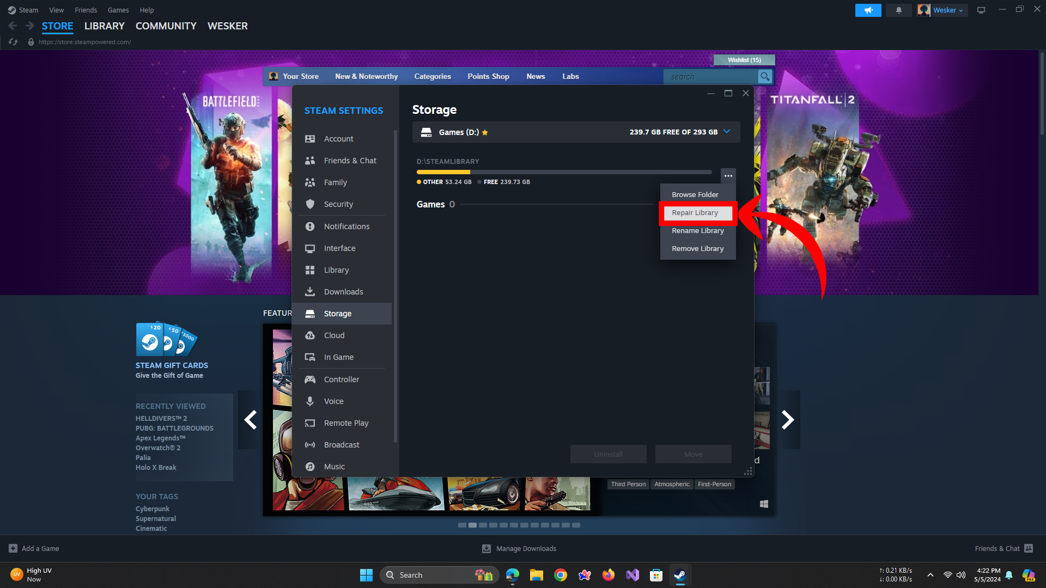Image resolution: width=1046 pixels, height=588 pixels.
Task: Expand the Games (D:) drive dropdown
Action: pyautogui.click(x=727, y=132)
